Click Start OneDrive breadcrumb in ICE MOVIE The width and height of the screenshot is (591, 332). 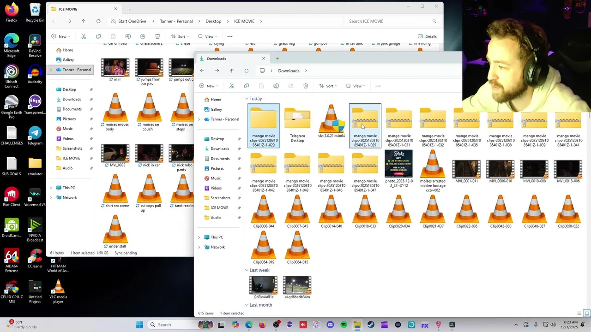click(x=132, y=21)
